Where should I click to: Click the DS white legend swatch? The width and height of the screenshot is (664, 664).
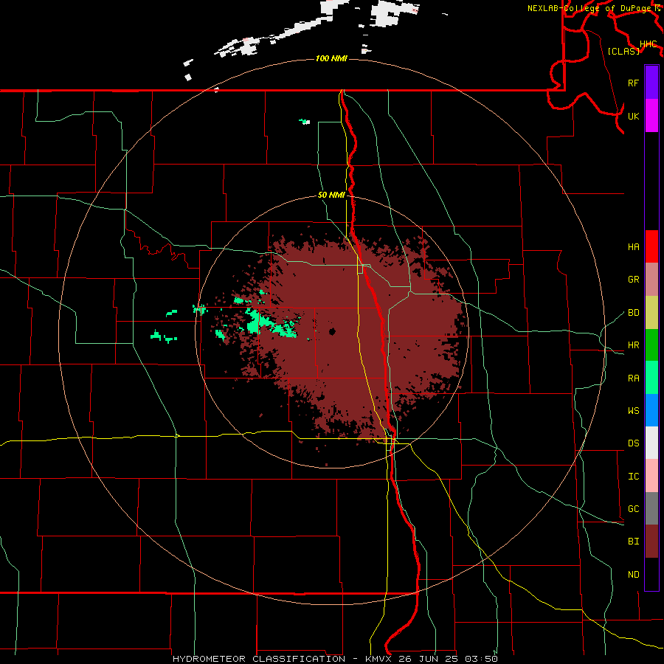pyautogui.click(x=651, y=443)
